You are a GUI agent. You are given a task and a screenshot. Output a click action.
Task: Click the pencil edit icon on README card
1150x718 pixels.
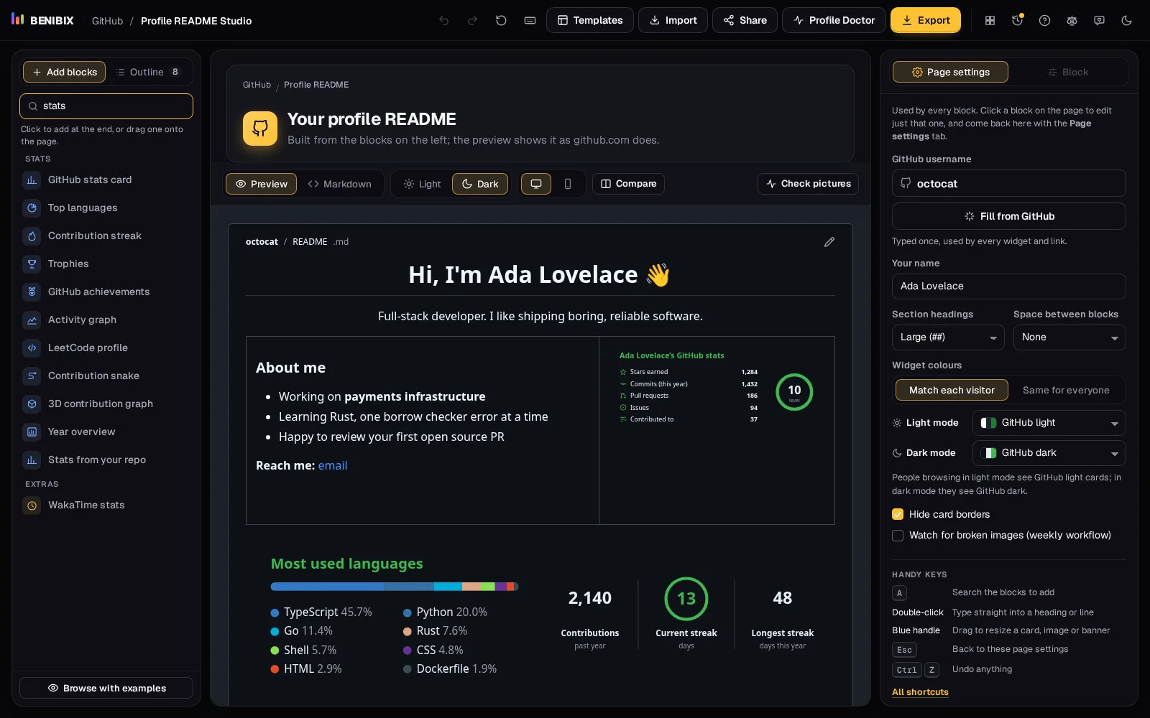829,242
